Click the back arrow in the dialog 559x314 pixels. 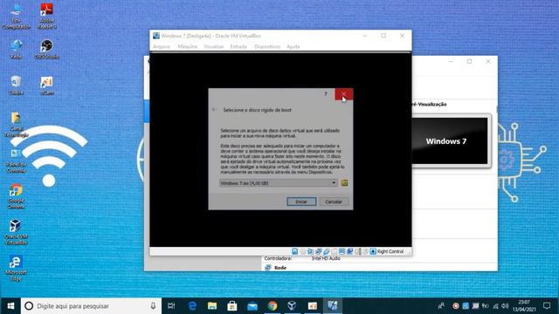coord(214,110)
